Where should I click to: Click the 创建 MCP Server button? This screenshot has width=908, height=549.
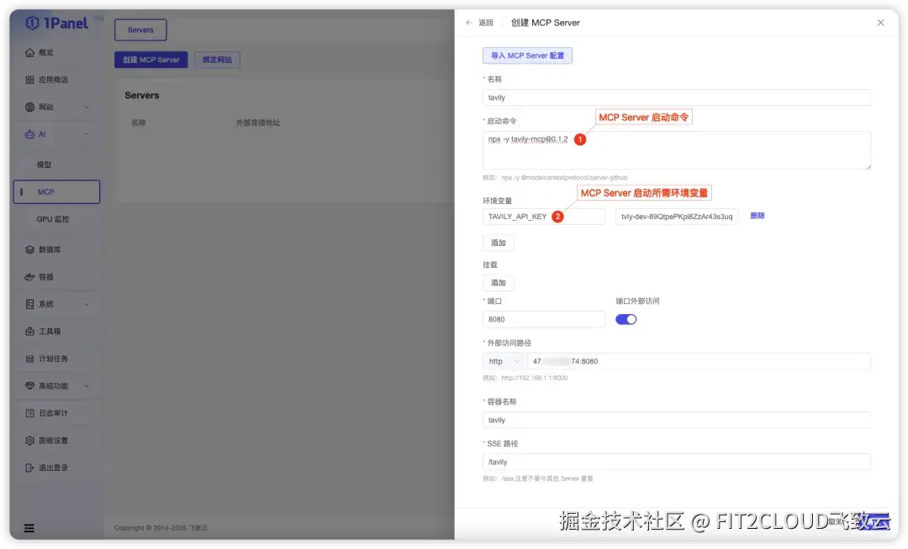(151, 60)
